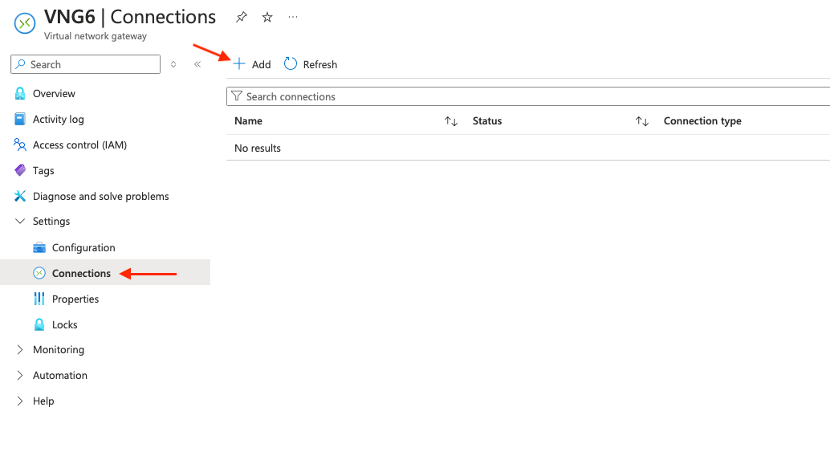830x456 pixels.
Task: Pin the VNG6 Connections blade
Action: tap(242, 18)
